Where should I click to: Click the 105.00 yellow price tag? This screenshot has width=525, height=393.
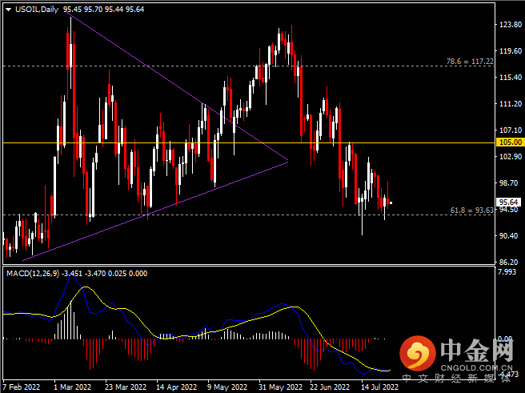pos(510,142)
